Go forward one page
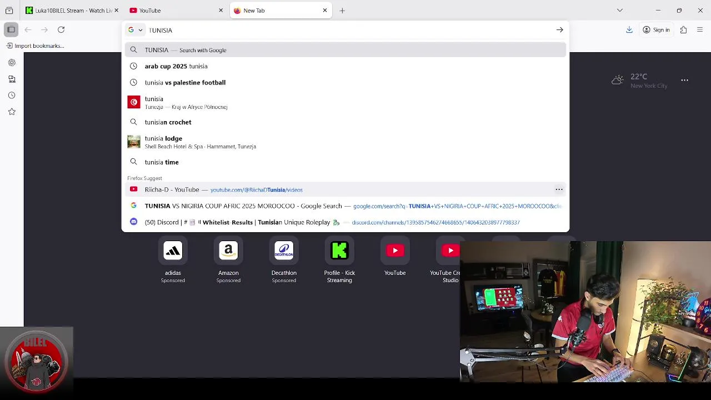 point(44,30)
